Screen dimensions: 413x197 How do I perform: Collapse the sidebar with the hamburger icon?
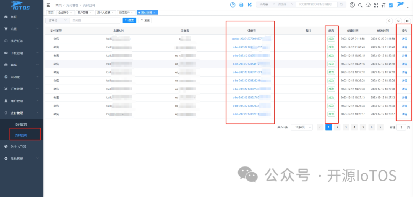click(48, 5)
